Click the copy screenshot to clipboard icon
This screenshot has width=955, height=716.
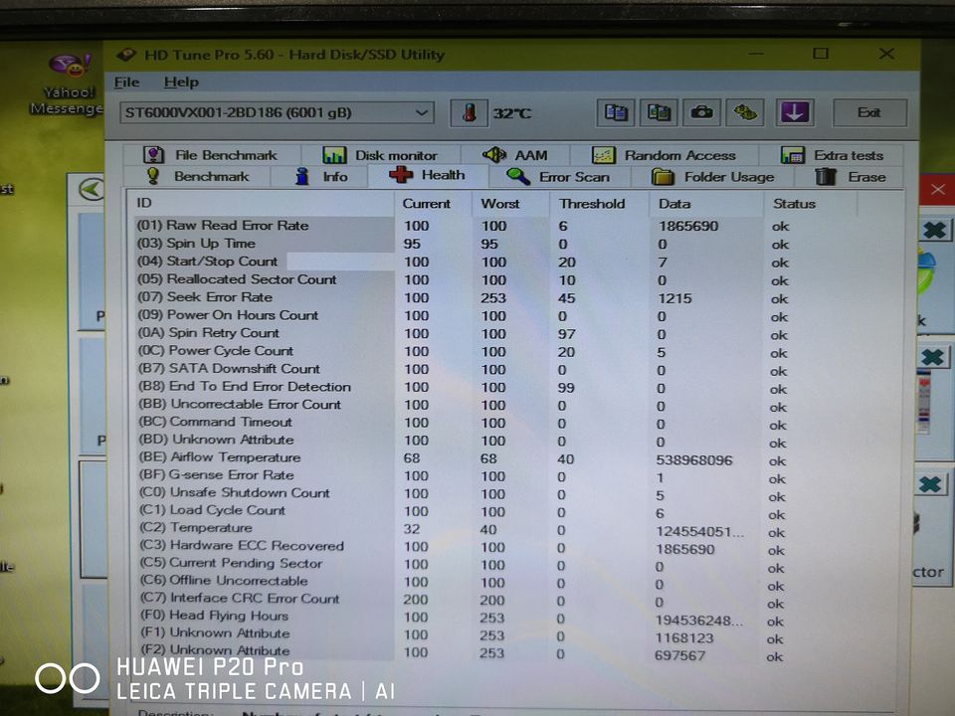coord(658,111)
